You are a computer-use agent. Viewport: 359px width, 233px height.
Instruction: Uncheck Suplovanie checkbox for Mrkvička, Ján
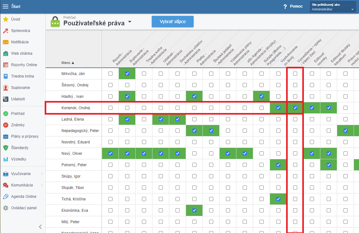tap(127, 74)
